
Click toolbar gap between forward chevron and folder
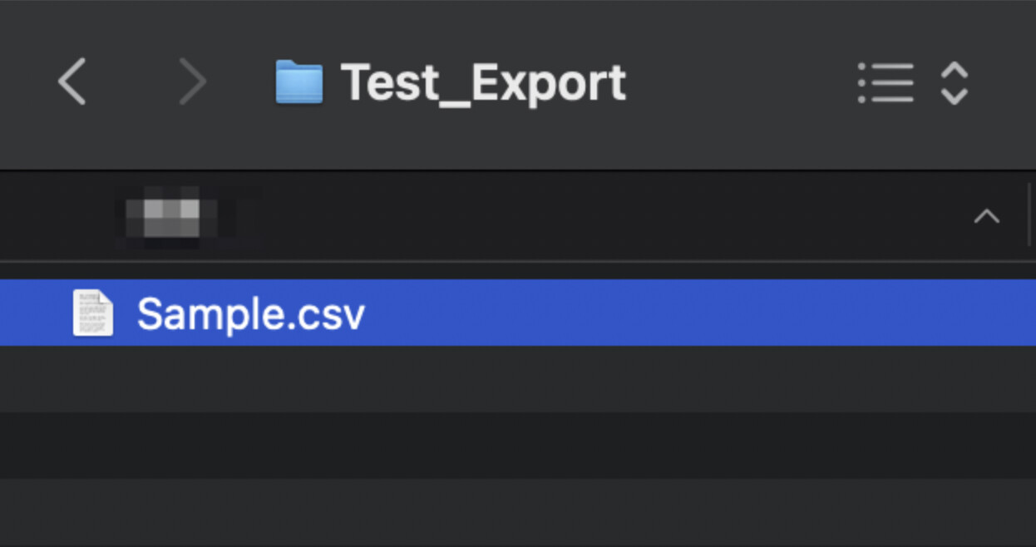tap(243, 83)
